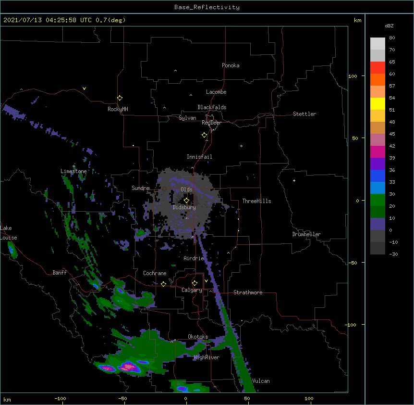Select the Blackfalds label
Screen dimensions: 414x405
tap(212, 107)
